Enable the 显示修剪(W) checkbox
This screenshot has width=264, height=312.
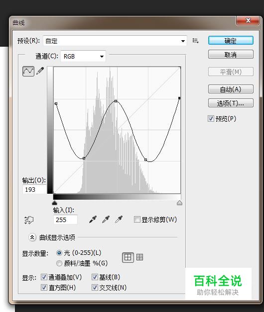pyautogui.click(x=137, y=220)
